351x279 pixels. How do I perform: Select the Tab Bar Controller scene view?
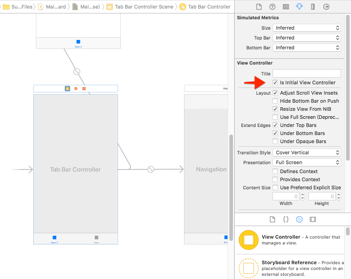75,170
